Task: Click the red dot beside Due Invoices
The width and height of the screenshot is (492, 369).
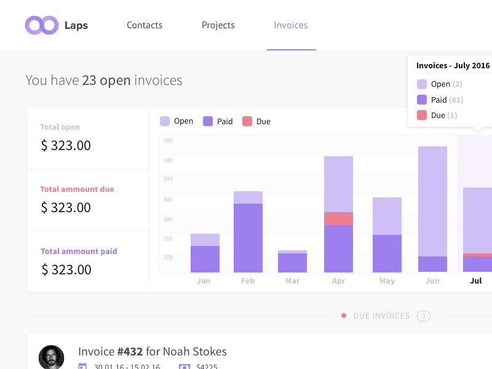Action: tap(344, 316)
